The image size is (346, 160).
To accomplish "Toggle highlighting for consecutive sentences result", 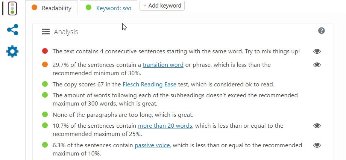I will tap(317, 51).
